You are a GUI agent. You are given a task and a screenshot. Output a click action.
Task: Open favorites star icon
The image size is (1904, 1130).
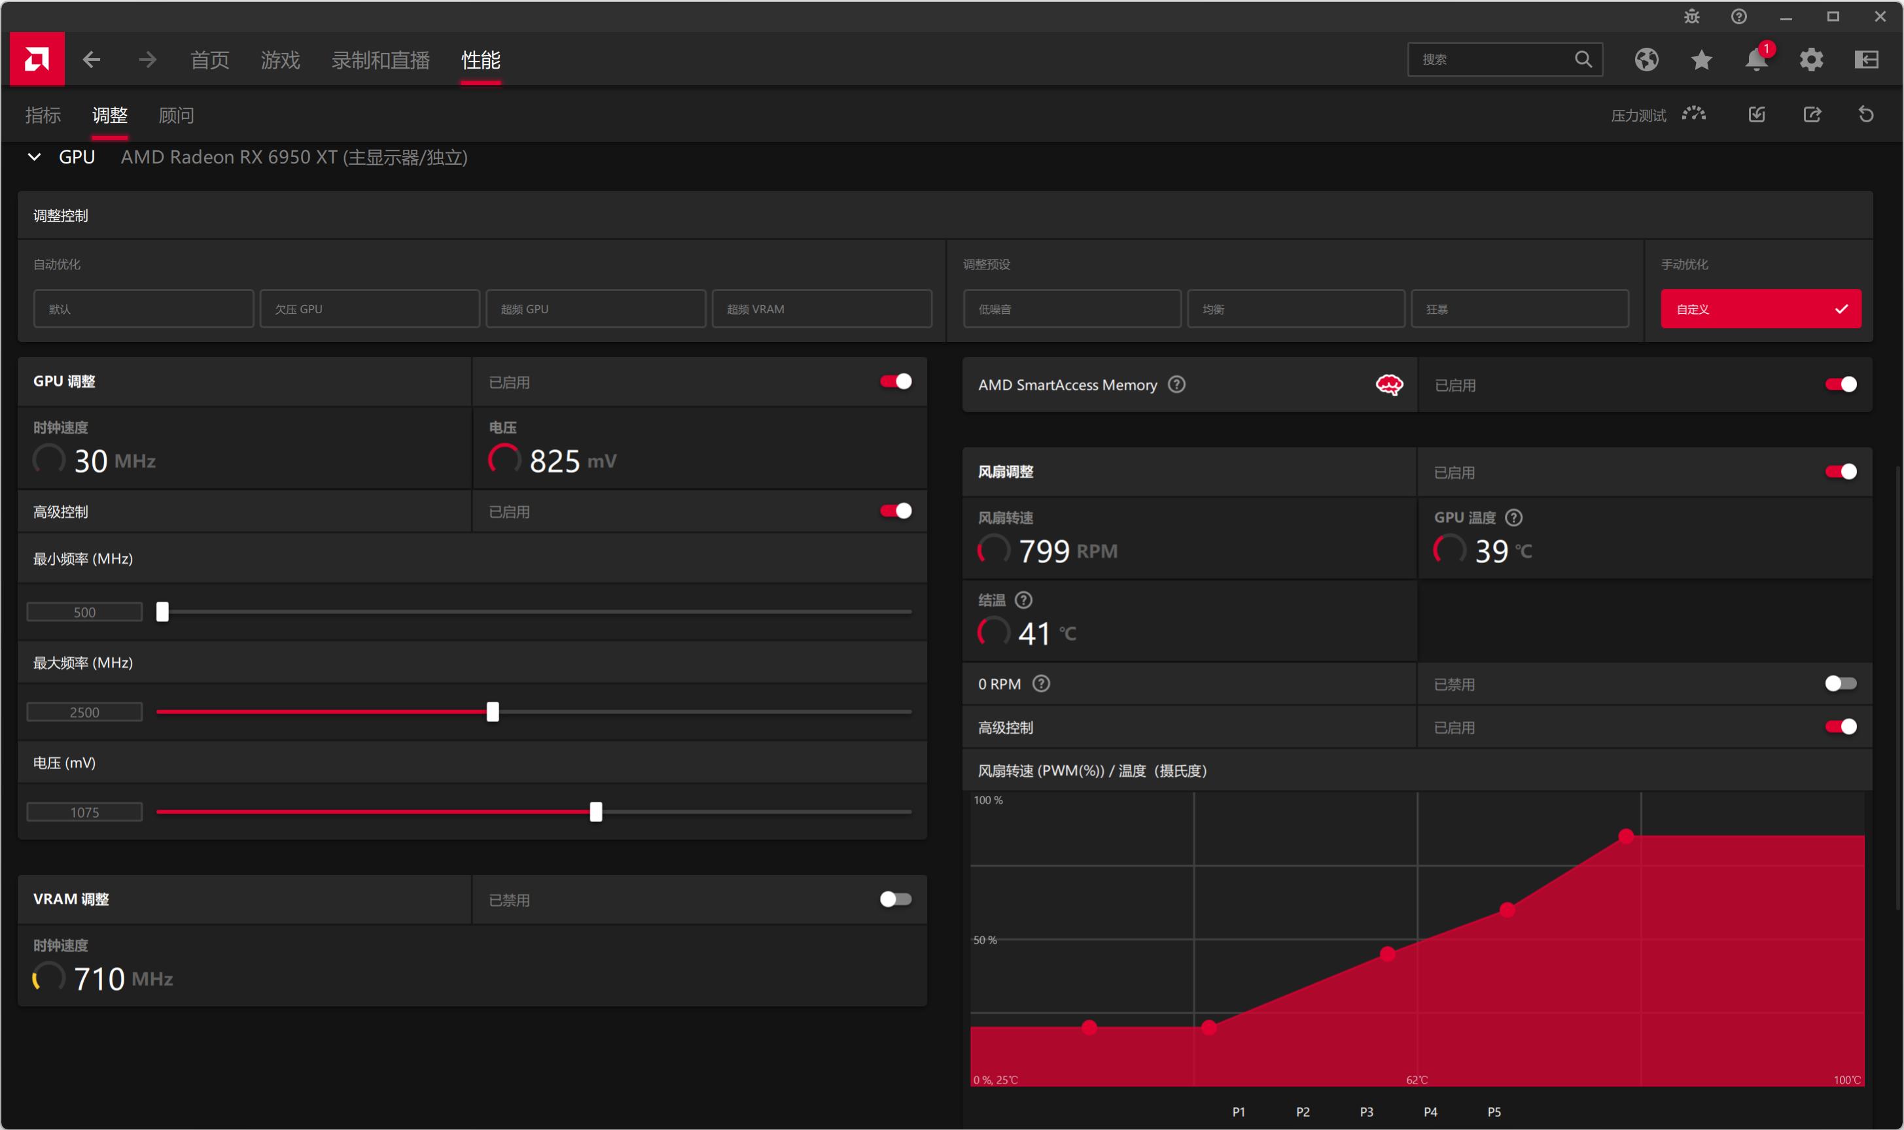[x=1701, y=60]
